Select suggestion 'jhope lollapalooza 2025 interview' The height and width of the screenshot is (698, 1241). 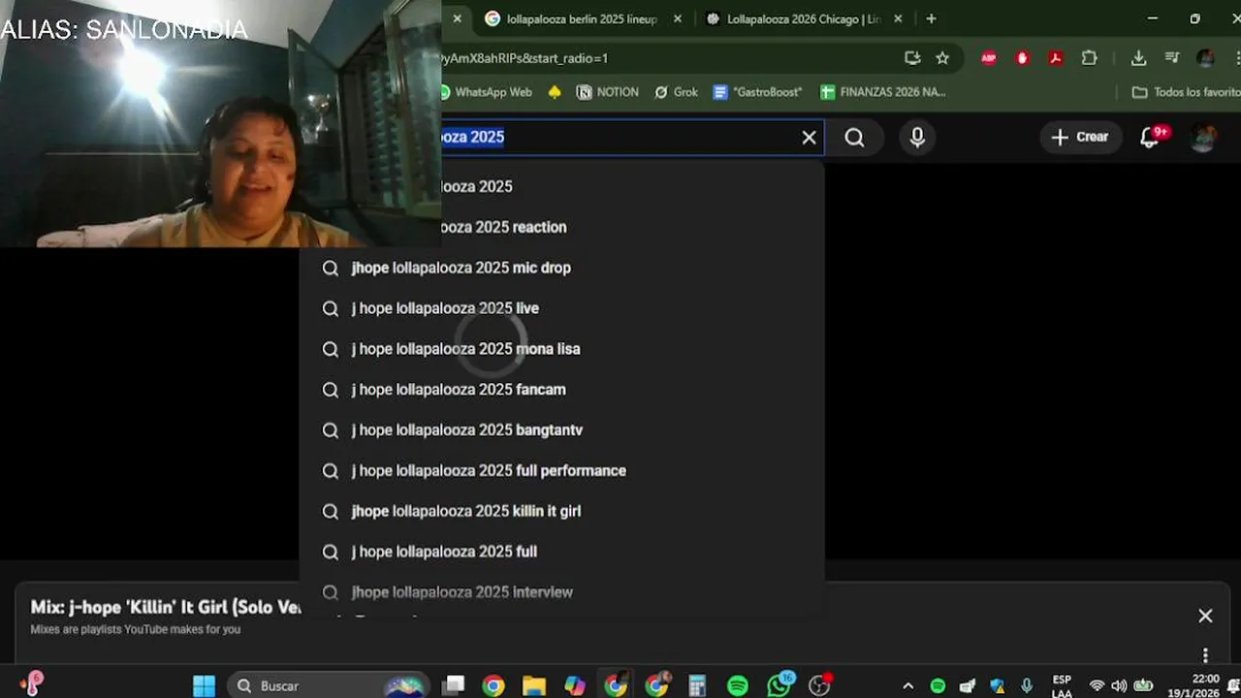click(x=562, y=592)
